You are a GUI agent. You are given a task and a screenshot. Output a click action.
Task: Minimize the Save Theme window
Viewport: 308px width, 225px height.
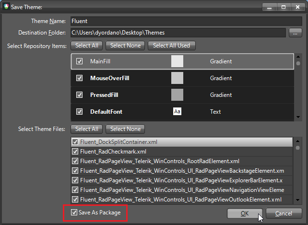[x=269, y=7]
